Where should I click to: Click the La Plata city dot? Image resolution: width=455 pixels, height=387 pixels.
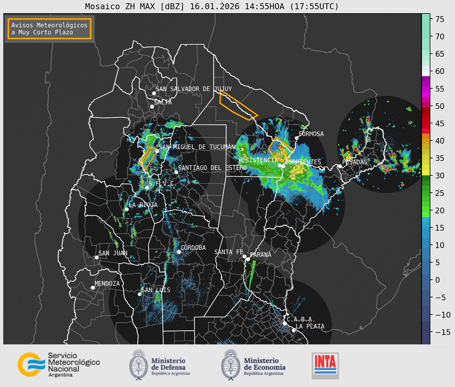[x=294, y=330]
